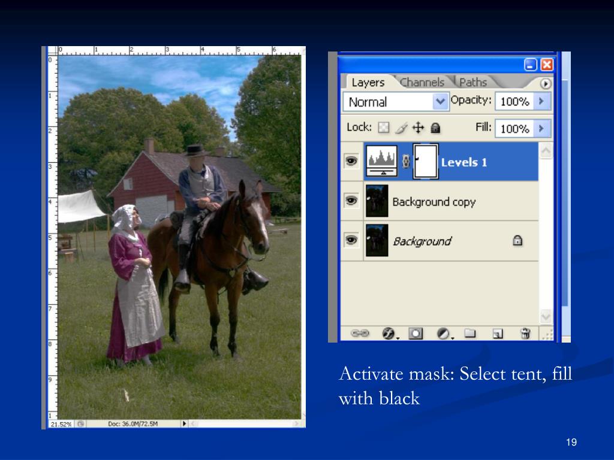Add a layer mask
The height and width of the screenshot is (460, 614).
click(x=416, y=333)
